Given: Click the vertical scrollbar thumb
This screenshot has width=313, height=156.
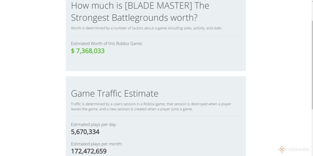Looking at the screenshot, I should click(312, 65).
